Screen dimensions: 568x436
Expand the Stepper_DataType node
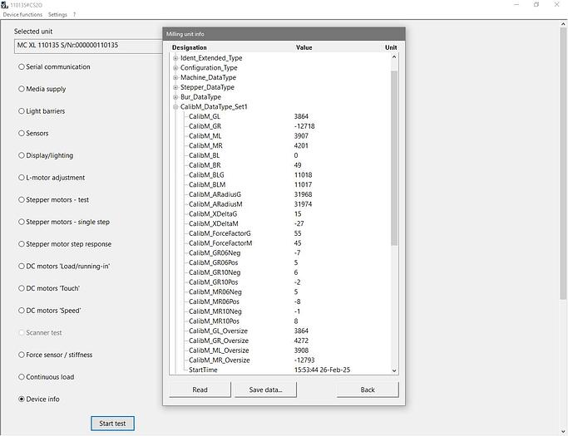click(175, 87)
